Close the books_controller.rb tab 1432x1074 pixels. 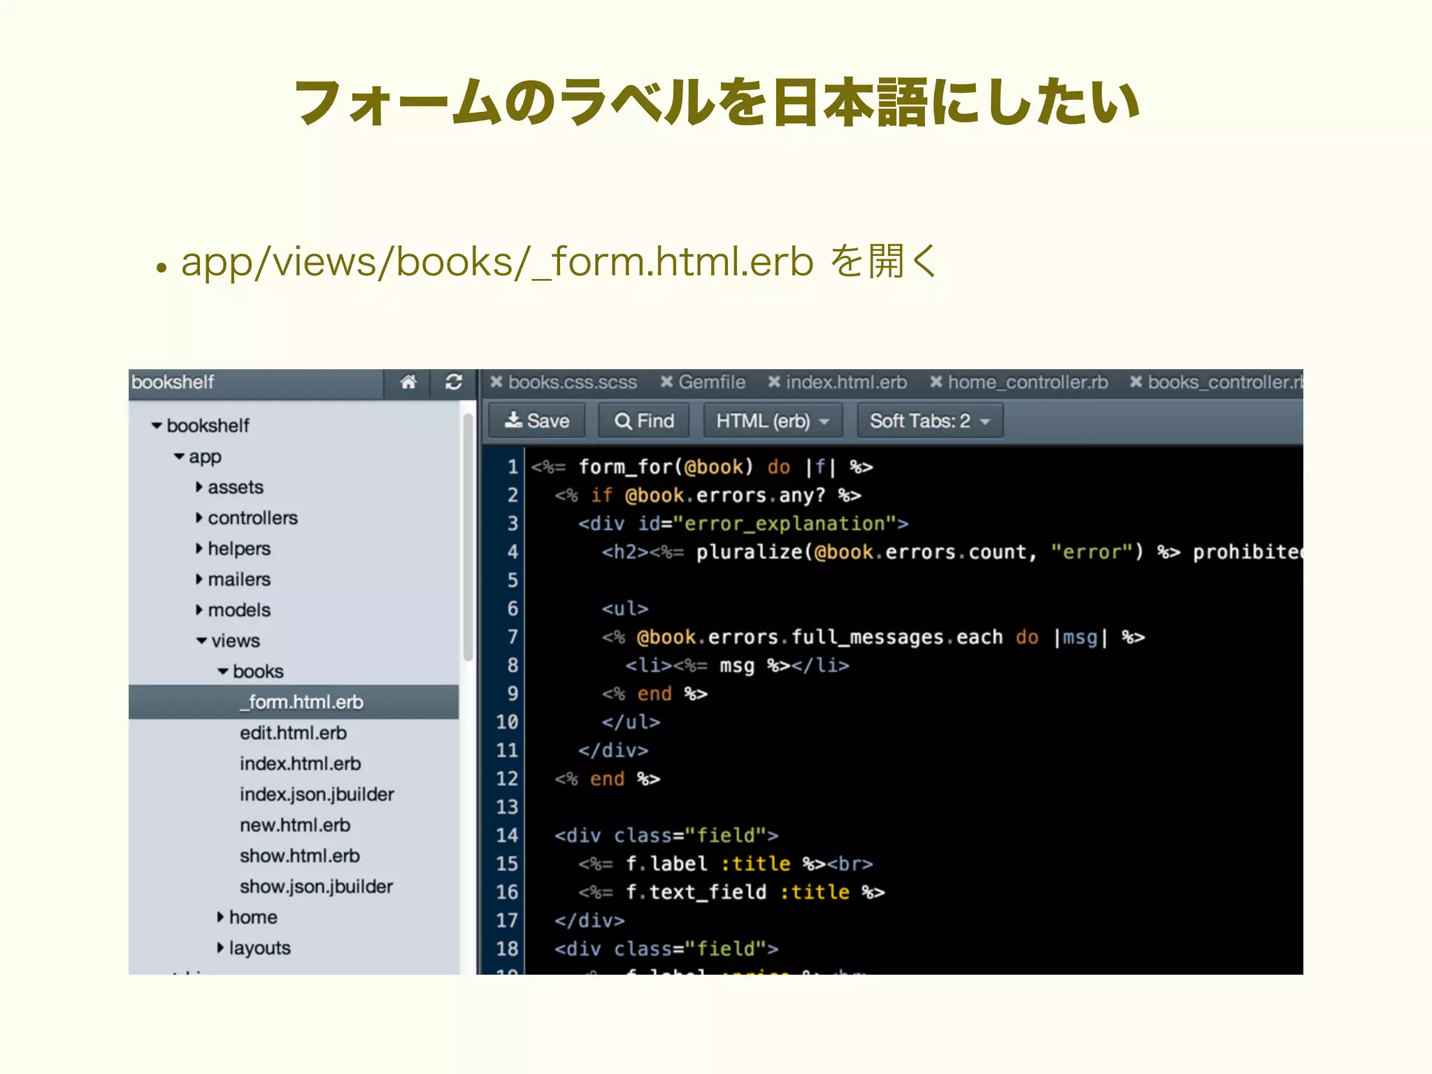1136,382
